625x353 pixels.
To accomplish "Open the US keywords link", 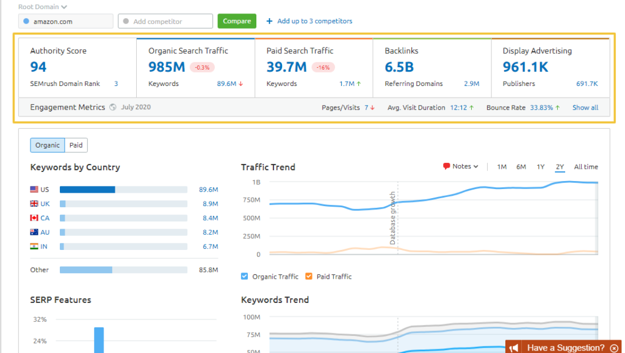I will [45, 190].
